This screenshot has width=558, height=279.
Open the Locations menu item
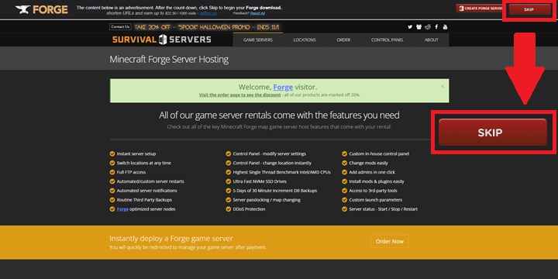(305, 40)
